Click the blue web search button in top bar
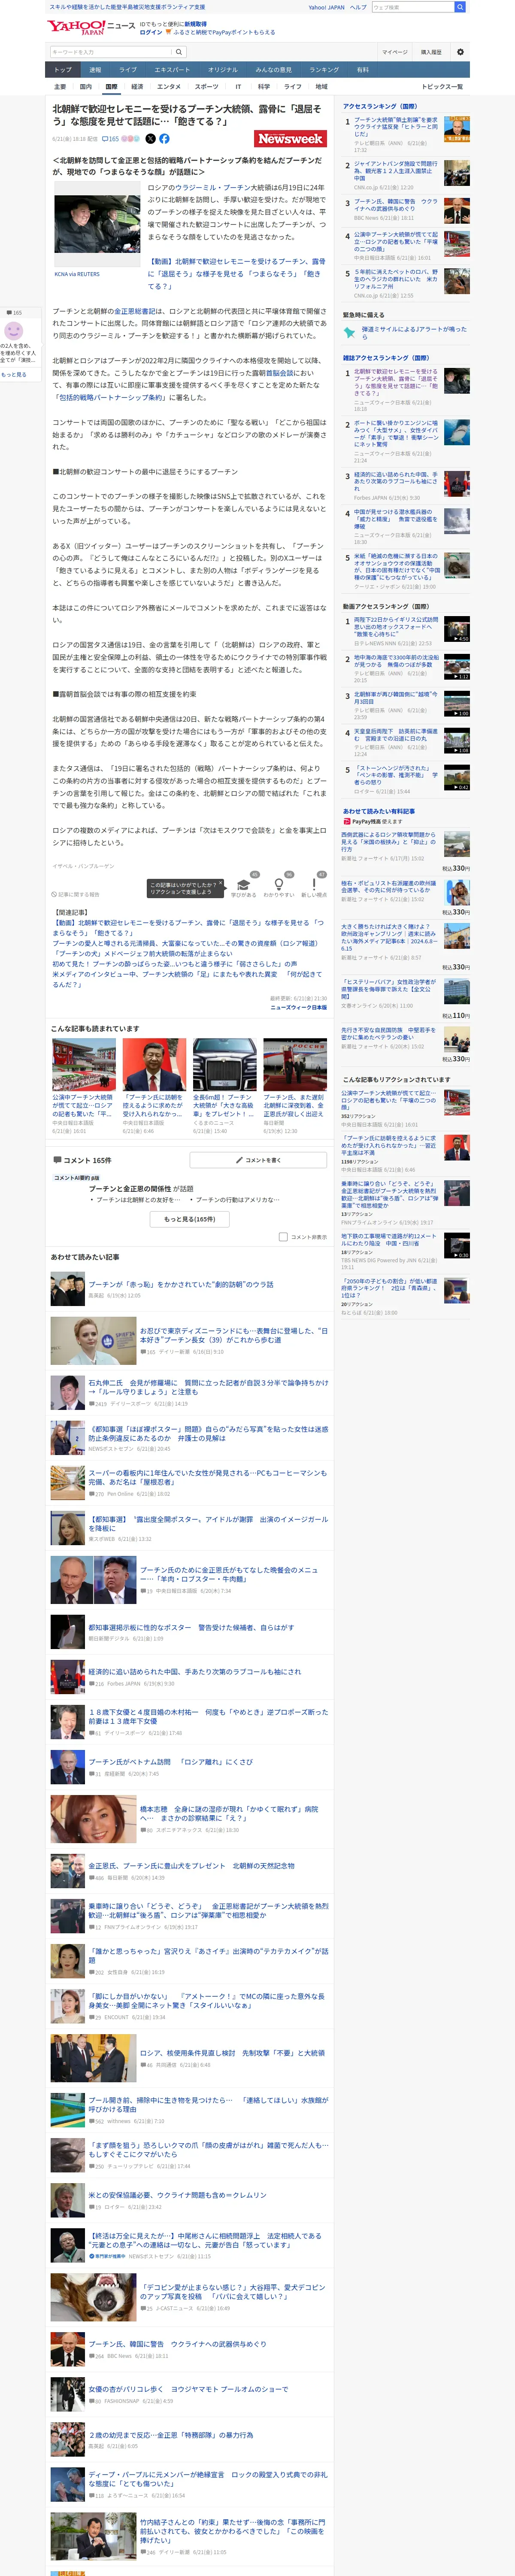The width and height of the screenshot is (515, 2576). pos(460,7)
